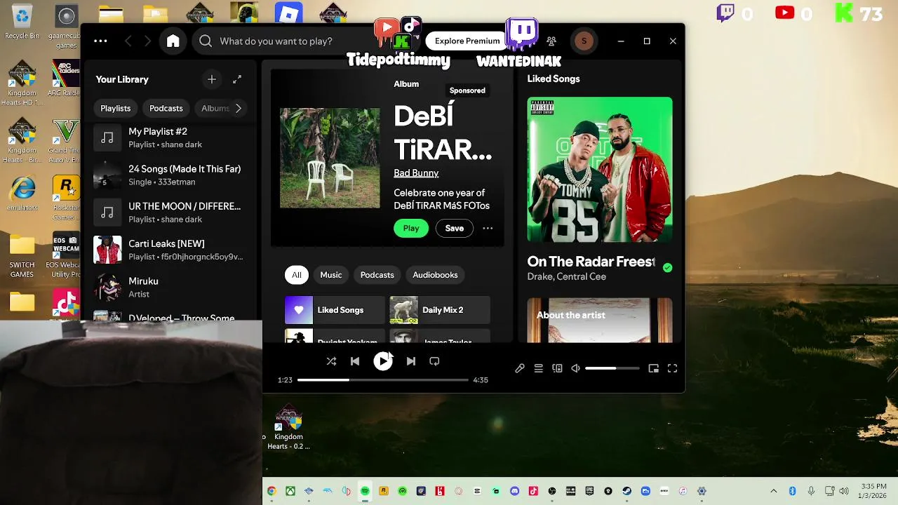The image size is (898, 505).
Task: Expand Your Library with the arrows icon
Action: pos(237,79)
